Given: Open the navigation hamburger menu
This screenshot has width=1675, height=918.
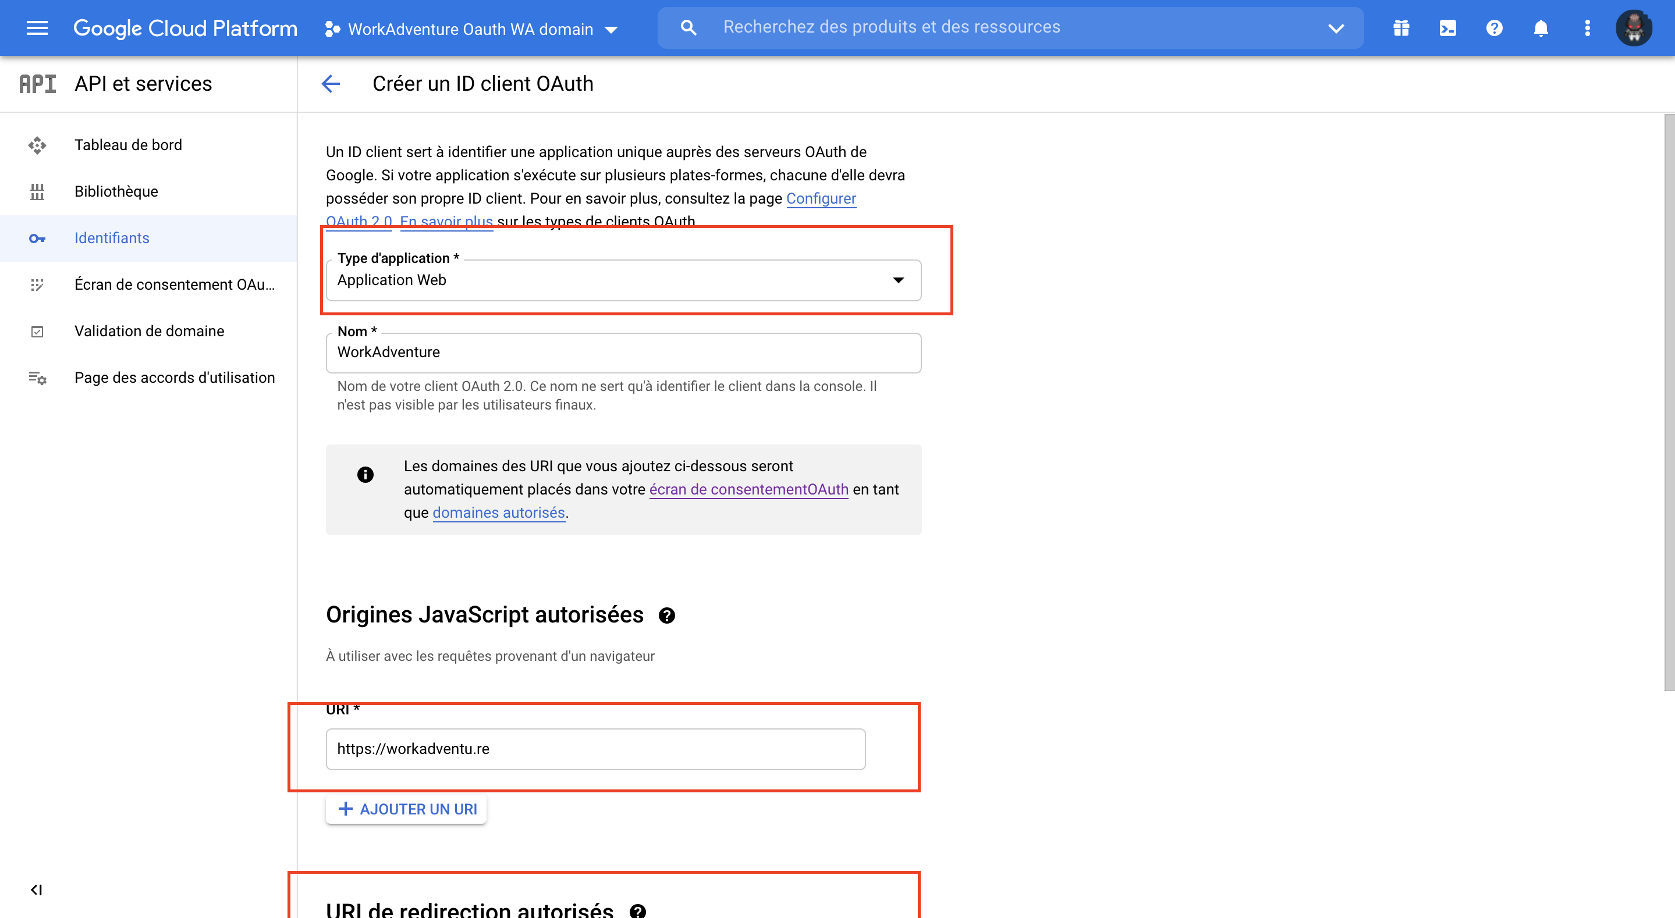Looking at the screenshot, I should (x=37, y=27).
